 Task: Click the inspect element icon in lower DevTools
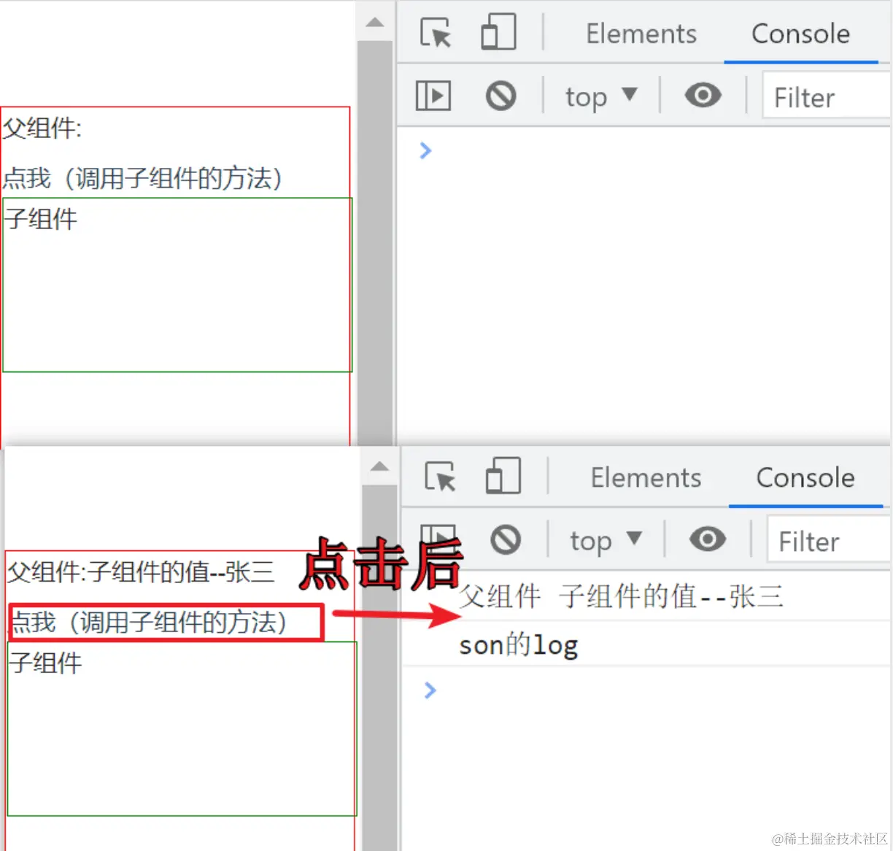[x=440, y=477]
